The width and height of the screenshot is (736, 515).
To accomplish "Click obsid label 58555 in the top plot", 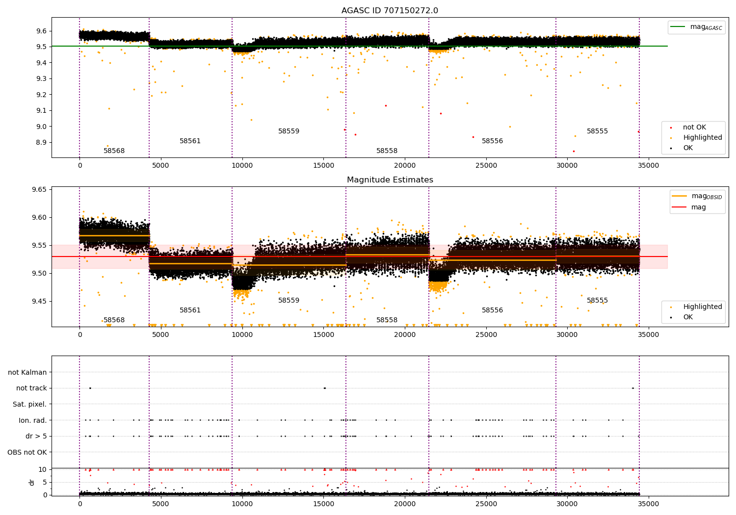I will (597, 131).
